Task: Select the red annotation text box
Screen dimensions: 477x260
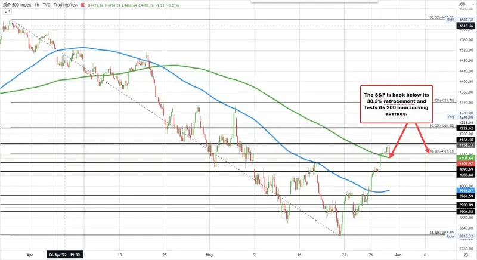Action: [391, 104]
